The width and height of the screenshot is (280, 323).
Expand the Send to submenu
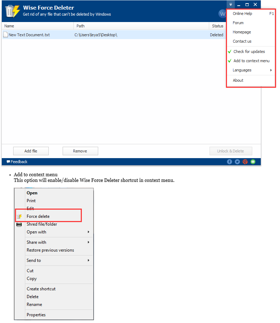pos(59,260)
